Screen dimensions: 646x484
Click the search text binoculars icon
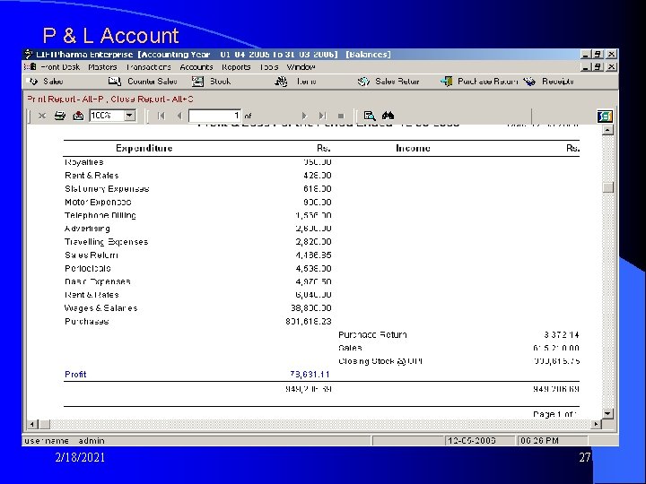tap(388, 116)
